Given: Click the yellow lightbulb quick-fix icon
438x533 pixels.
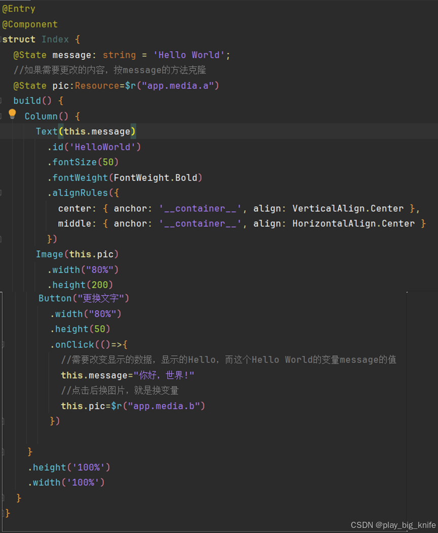Looking at the screenshot, I should pyautogui.click(x=12, y=114).
